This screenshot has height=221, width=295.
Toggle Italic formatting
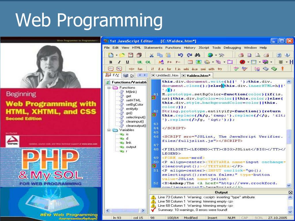[119, 62]
